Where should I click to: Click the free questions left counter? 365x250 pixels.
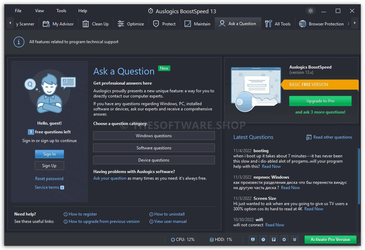coord(49,132)
